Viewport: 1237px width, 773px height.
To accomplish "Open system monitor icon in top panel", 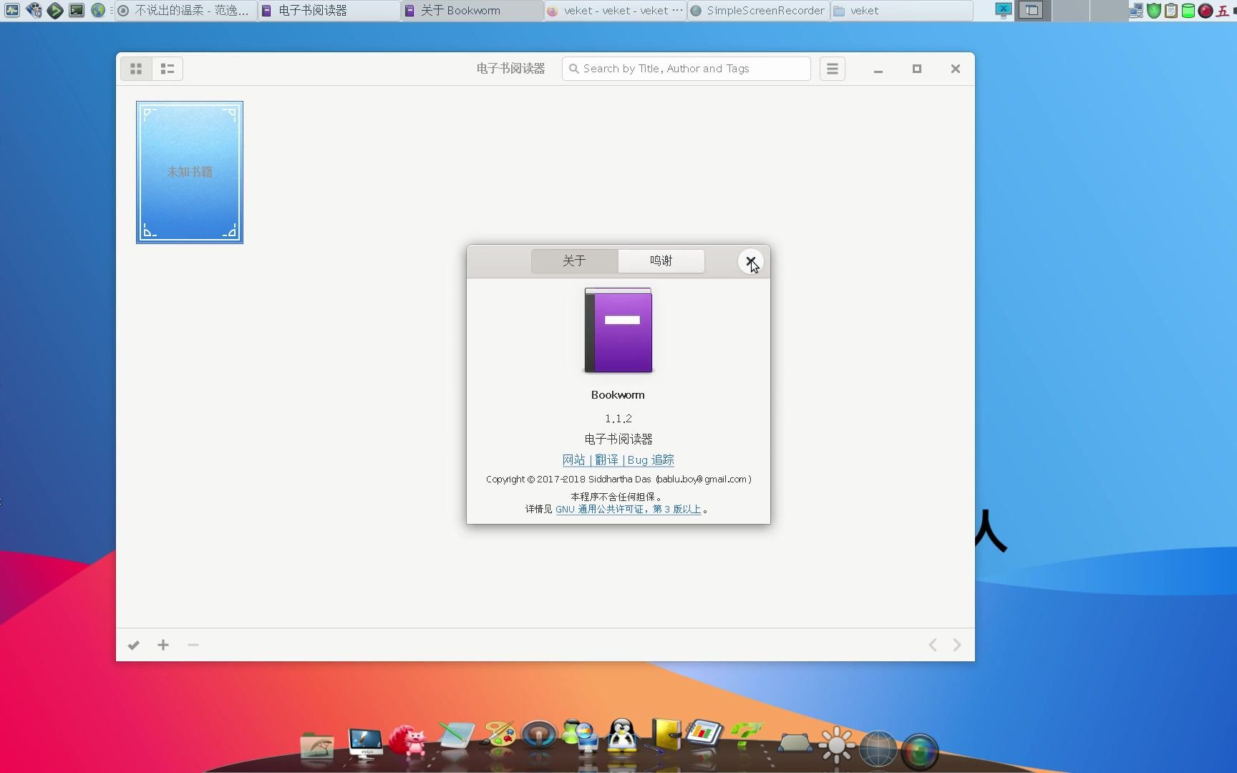I will pyautogui.click(x=12, y=10).
